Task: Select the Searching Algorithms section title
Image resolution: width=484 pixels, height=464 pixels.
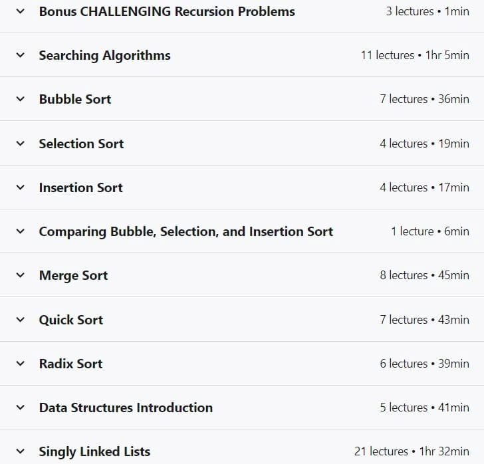Action: coord(104,56)
